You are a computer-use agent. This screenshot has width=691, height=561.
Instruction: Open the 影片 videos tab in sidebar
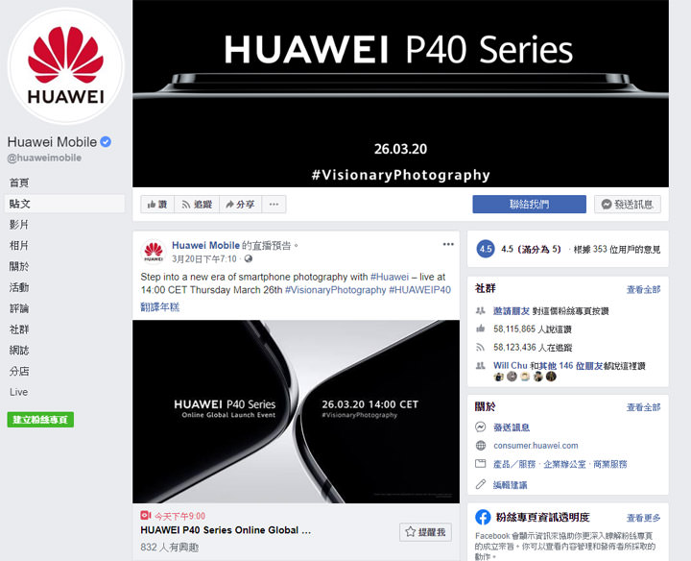pyautogui.click(x=19, y=225)
